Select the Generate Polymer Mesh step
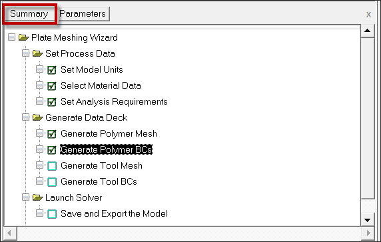This screenshot has width=381, height=242. [109, 133]
